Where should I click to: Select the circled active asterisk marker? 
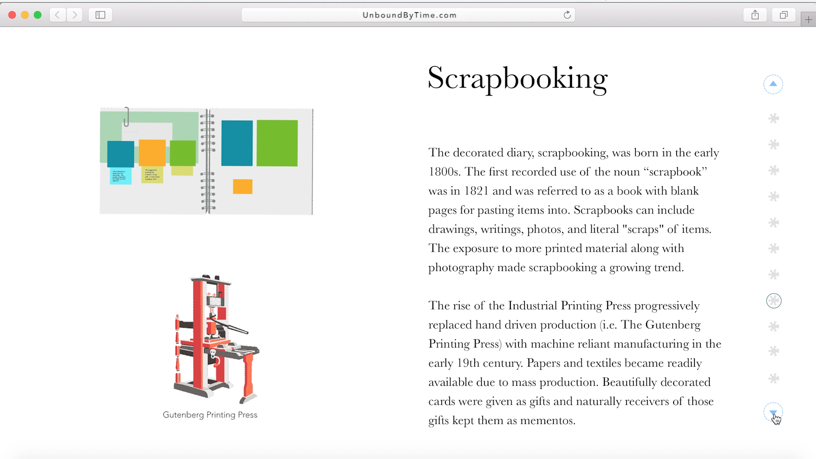pyautogui.click(x=774, y=301)
